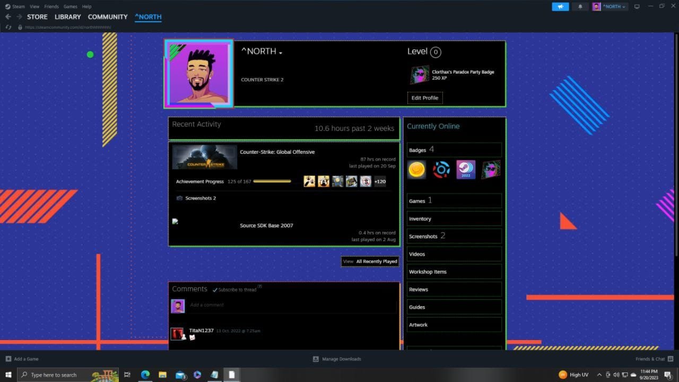
Task: Expand the ^NORTH profile name dropdown
Action: point(281,53)
